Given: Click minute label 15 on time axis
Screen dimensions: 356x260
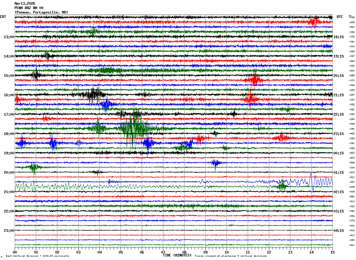Looking at the screenshot, I should point(332,252).
